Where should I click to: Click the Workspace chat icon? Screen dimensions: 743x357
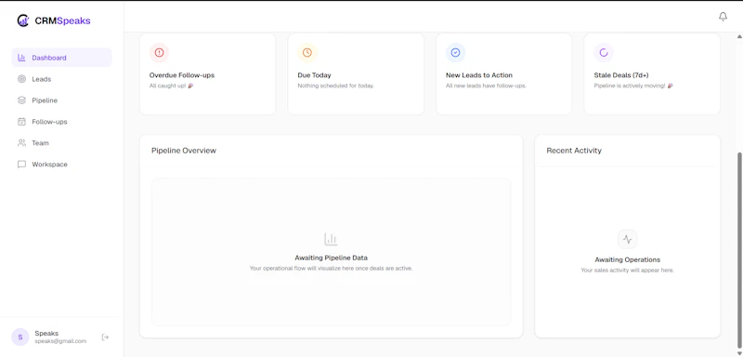(21, 164)
